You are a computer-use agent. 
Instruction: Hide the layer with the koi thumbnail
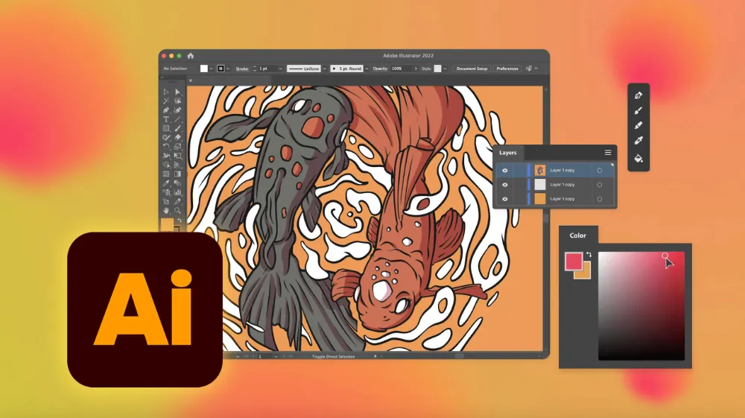[x=504, y=170]
